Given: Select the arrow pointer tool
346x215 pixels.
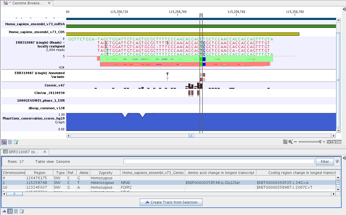Looking at the screenshot, I should 285,141.
